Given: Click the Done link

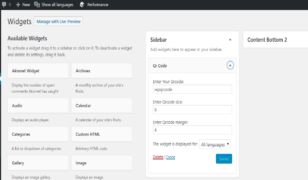Looking at the screenshot, I should coord(171,157).
